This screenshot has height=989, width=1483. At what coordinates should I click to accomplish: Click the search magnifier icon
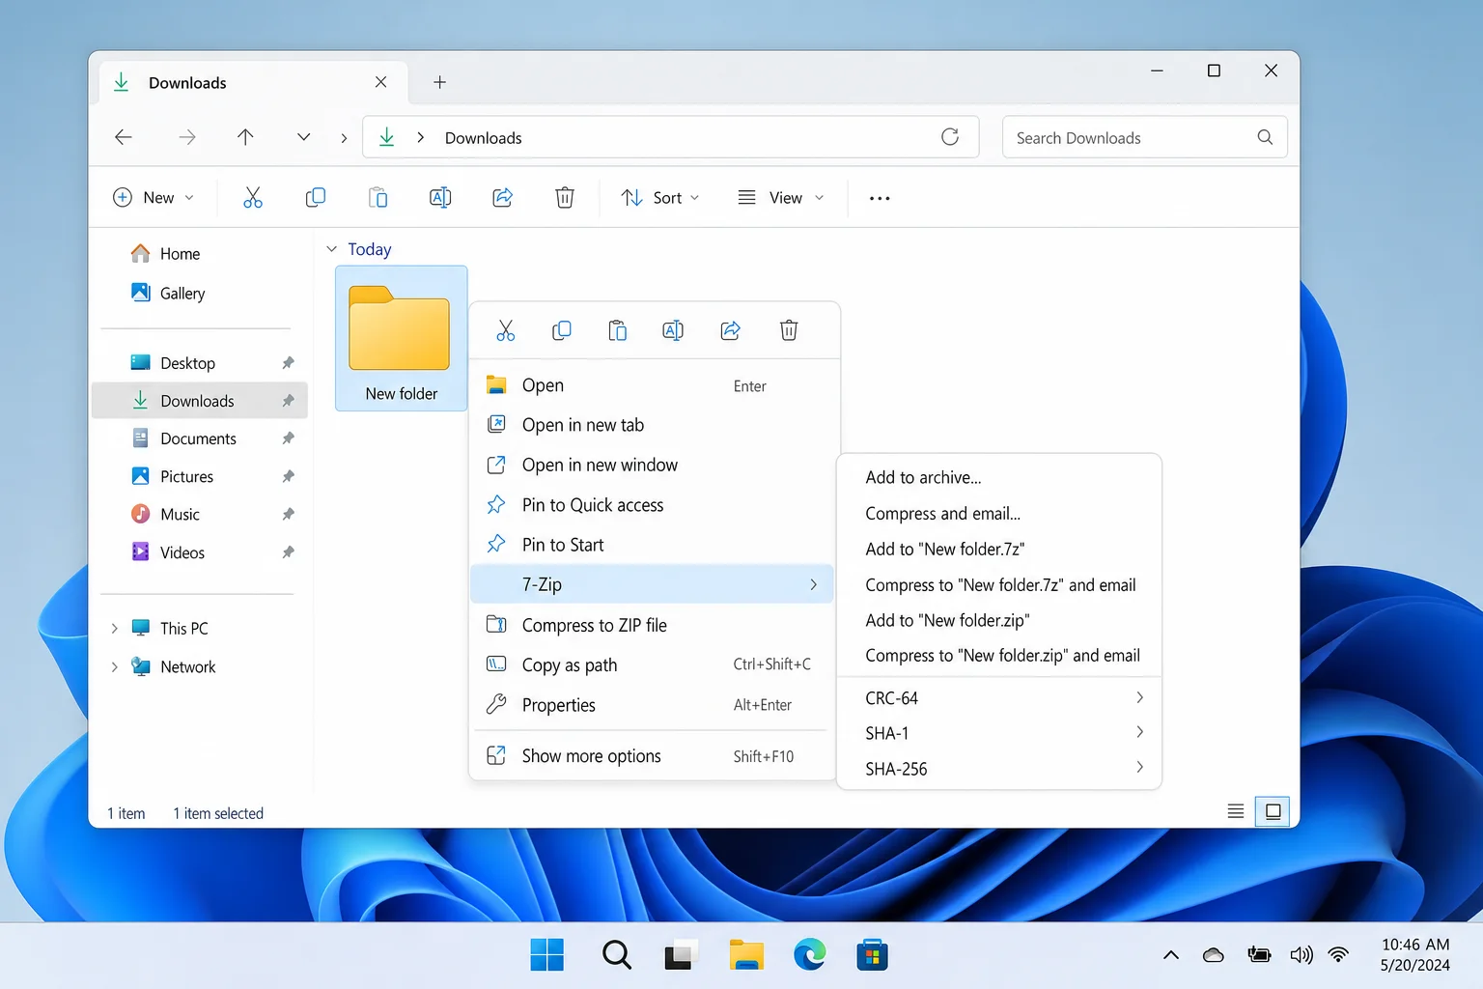tap(1265, 137)
